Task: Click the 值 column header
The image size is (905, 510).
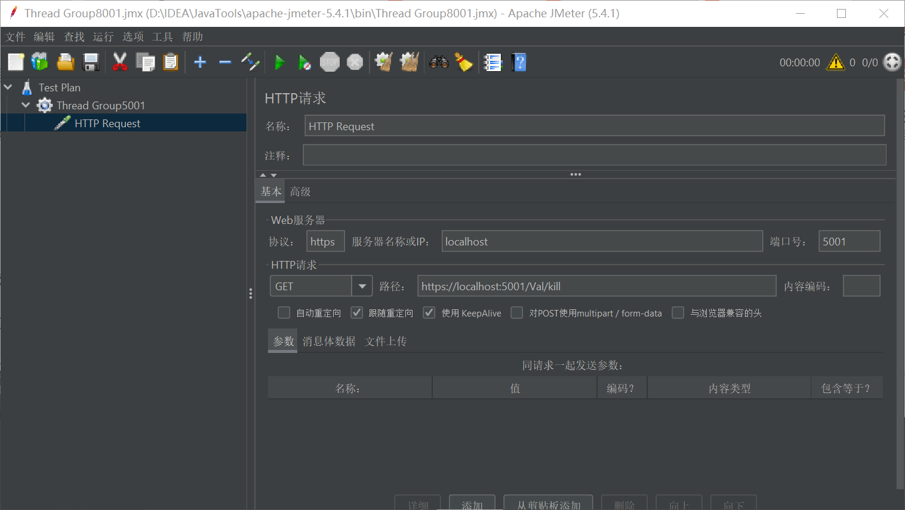Action: pos(515,388)
